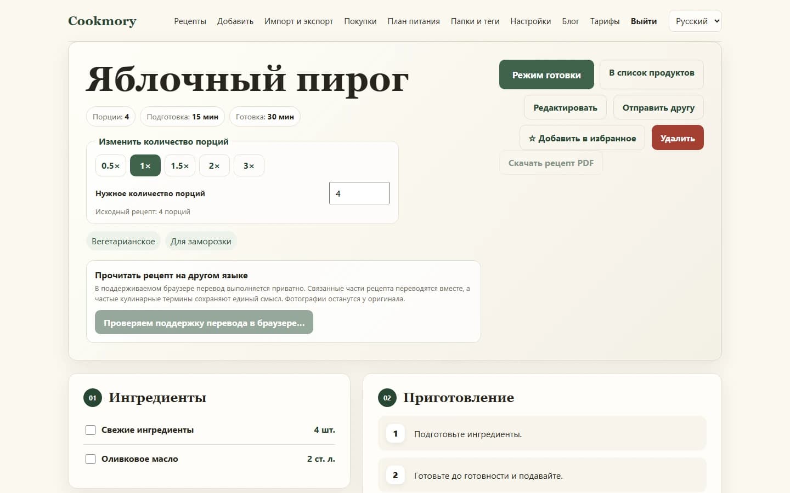The image size is (790, 493).
Task: Click Скачать рецепт PDF
Action: [551, 163]
